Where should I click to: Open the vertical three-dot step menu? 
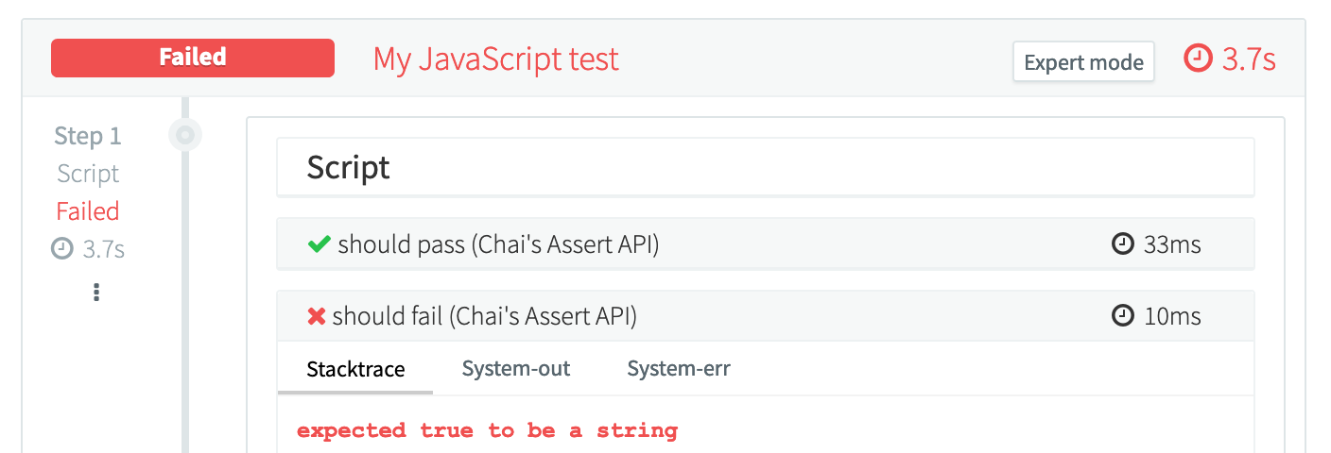tap(96, 293)
